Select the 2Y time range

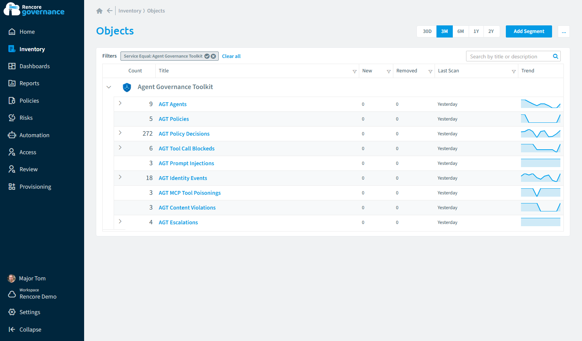(x=491, y=31)
